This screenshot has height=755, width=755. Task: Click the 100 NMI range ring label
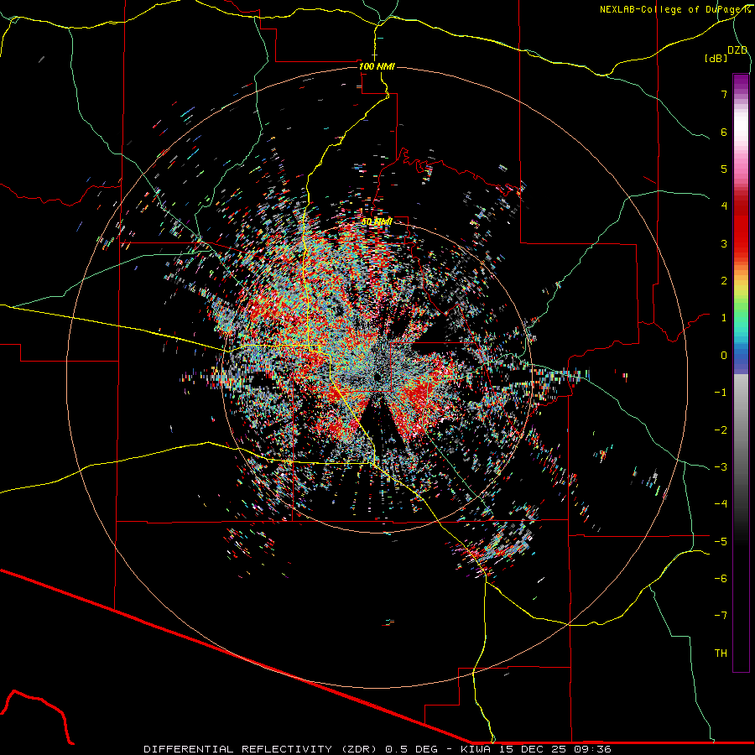click(377, 66)
